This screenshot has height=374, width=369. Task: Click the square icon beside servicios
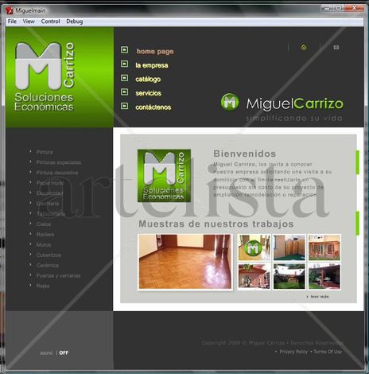tap(124, 92)
